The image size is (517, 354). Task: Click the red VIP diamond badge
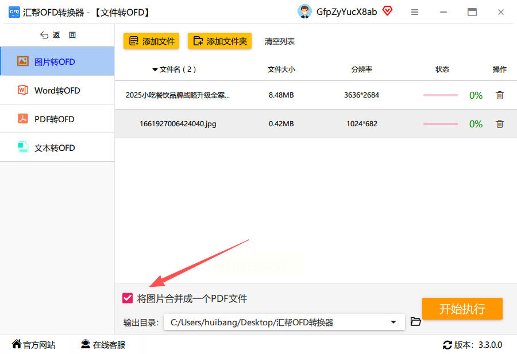coord(387,11)
